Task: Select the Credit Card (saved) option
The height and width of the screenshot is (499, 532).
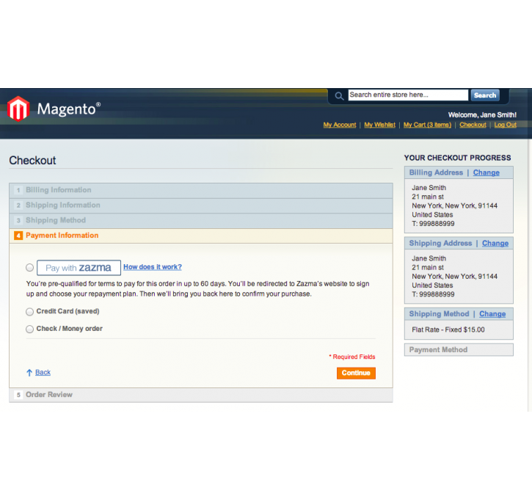Action: (x=30, y=312)
